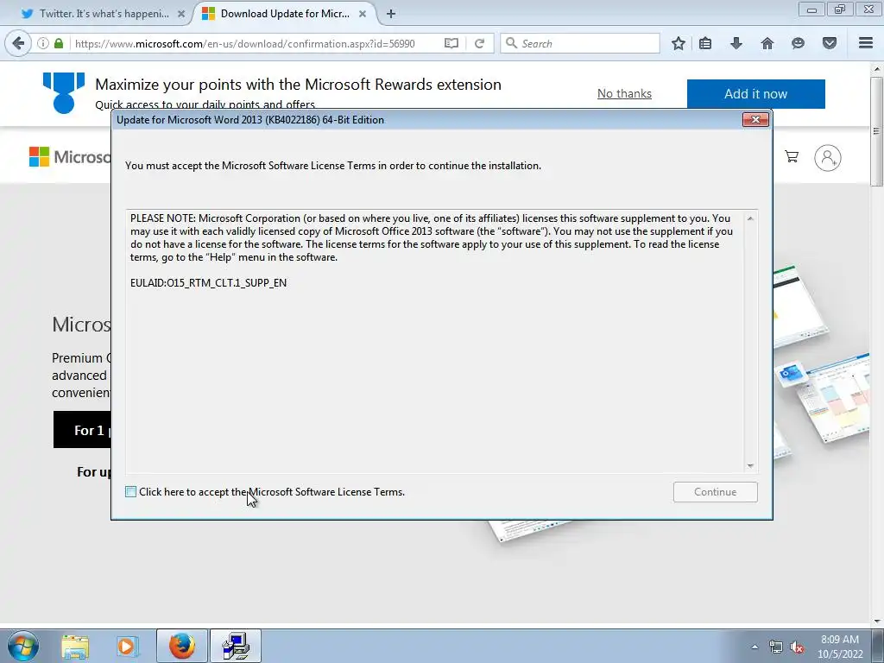The width and height of the screenshot is (884, 663).
Task: Switch to Firefox in the taskbar
Action: (181, 646)
